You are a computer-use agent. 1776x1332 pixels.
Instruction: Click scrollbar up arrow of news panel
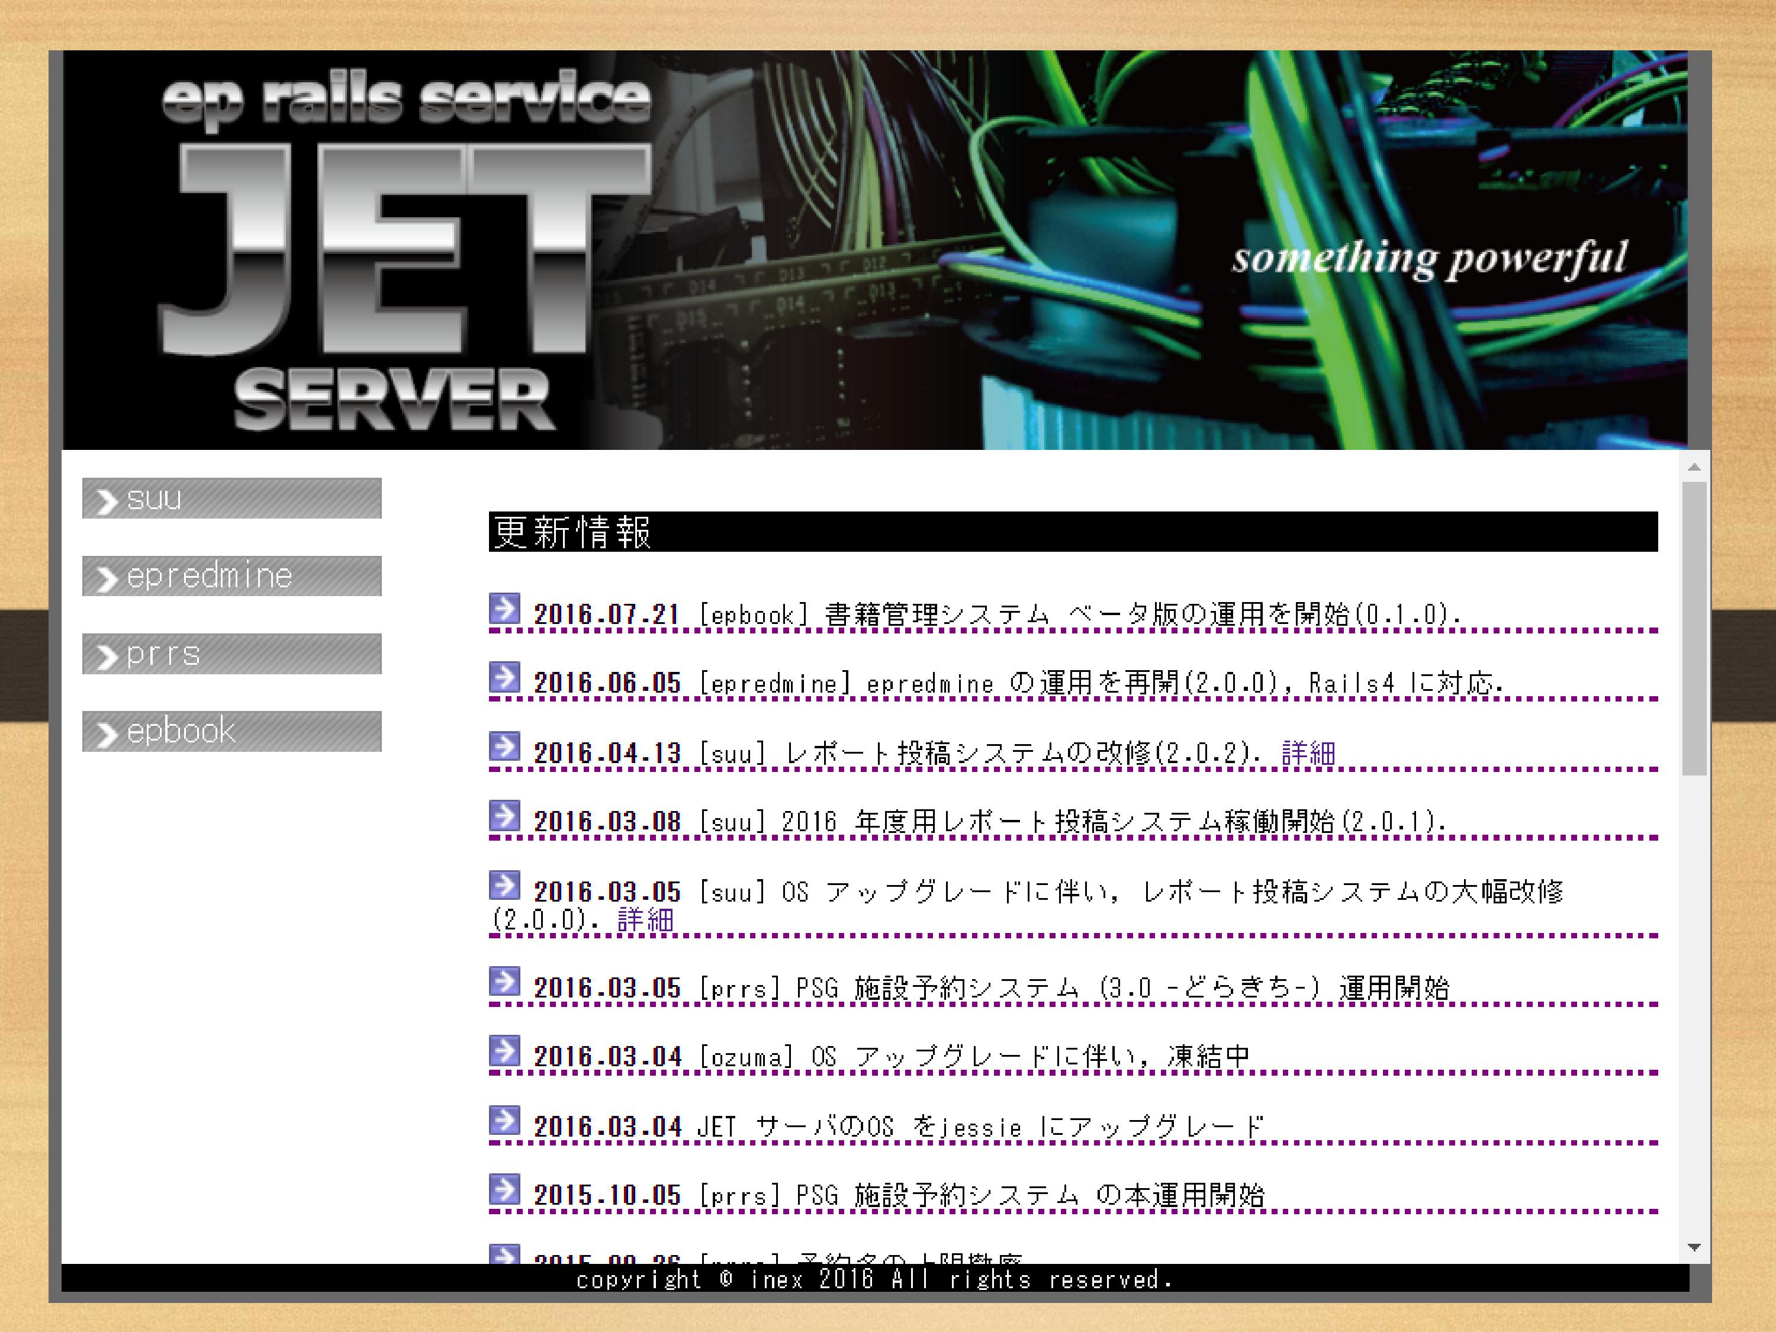(x=1694, y=467)
